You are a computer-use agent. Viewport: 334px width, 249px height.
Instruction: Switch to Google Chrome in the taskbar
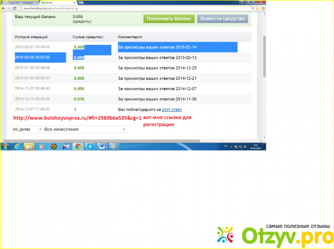click(78, 147)
